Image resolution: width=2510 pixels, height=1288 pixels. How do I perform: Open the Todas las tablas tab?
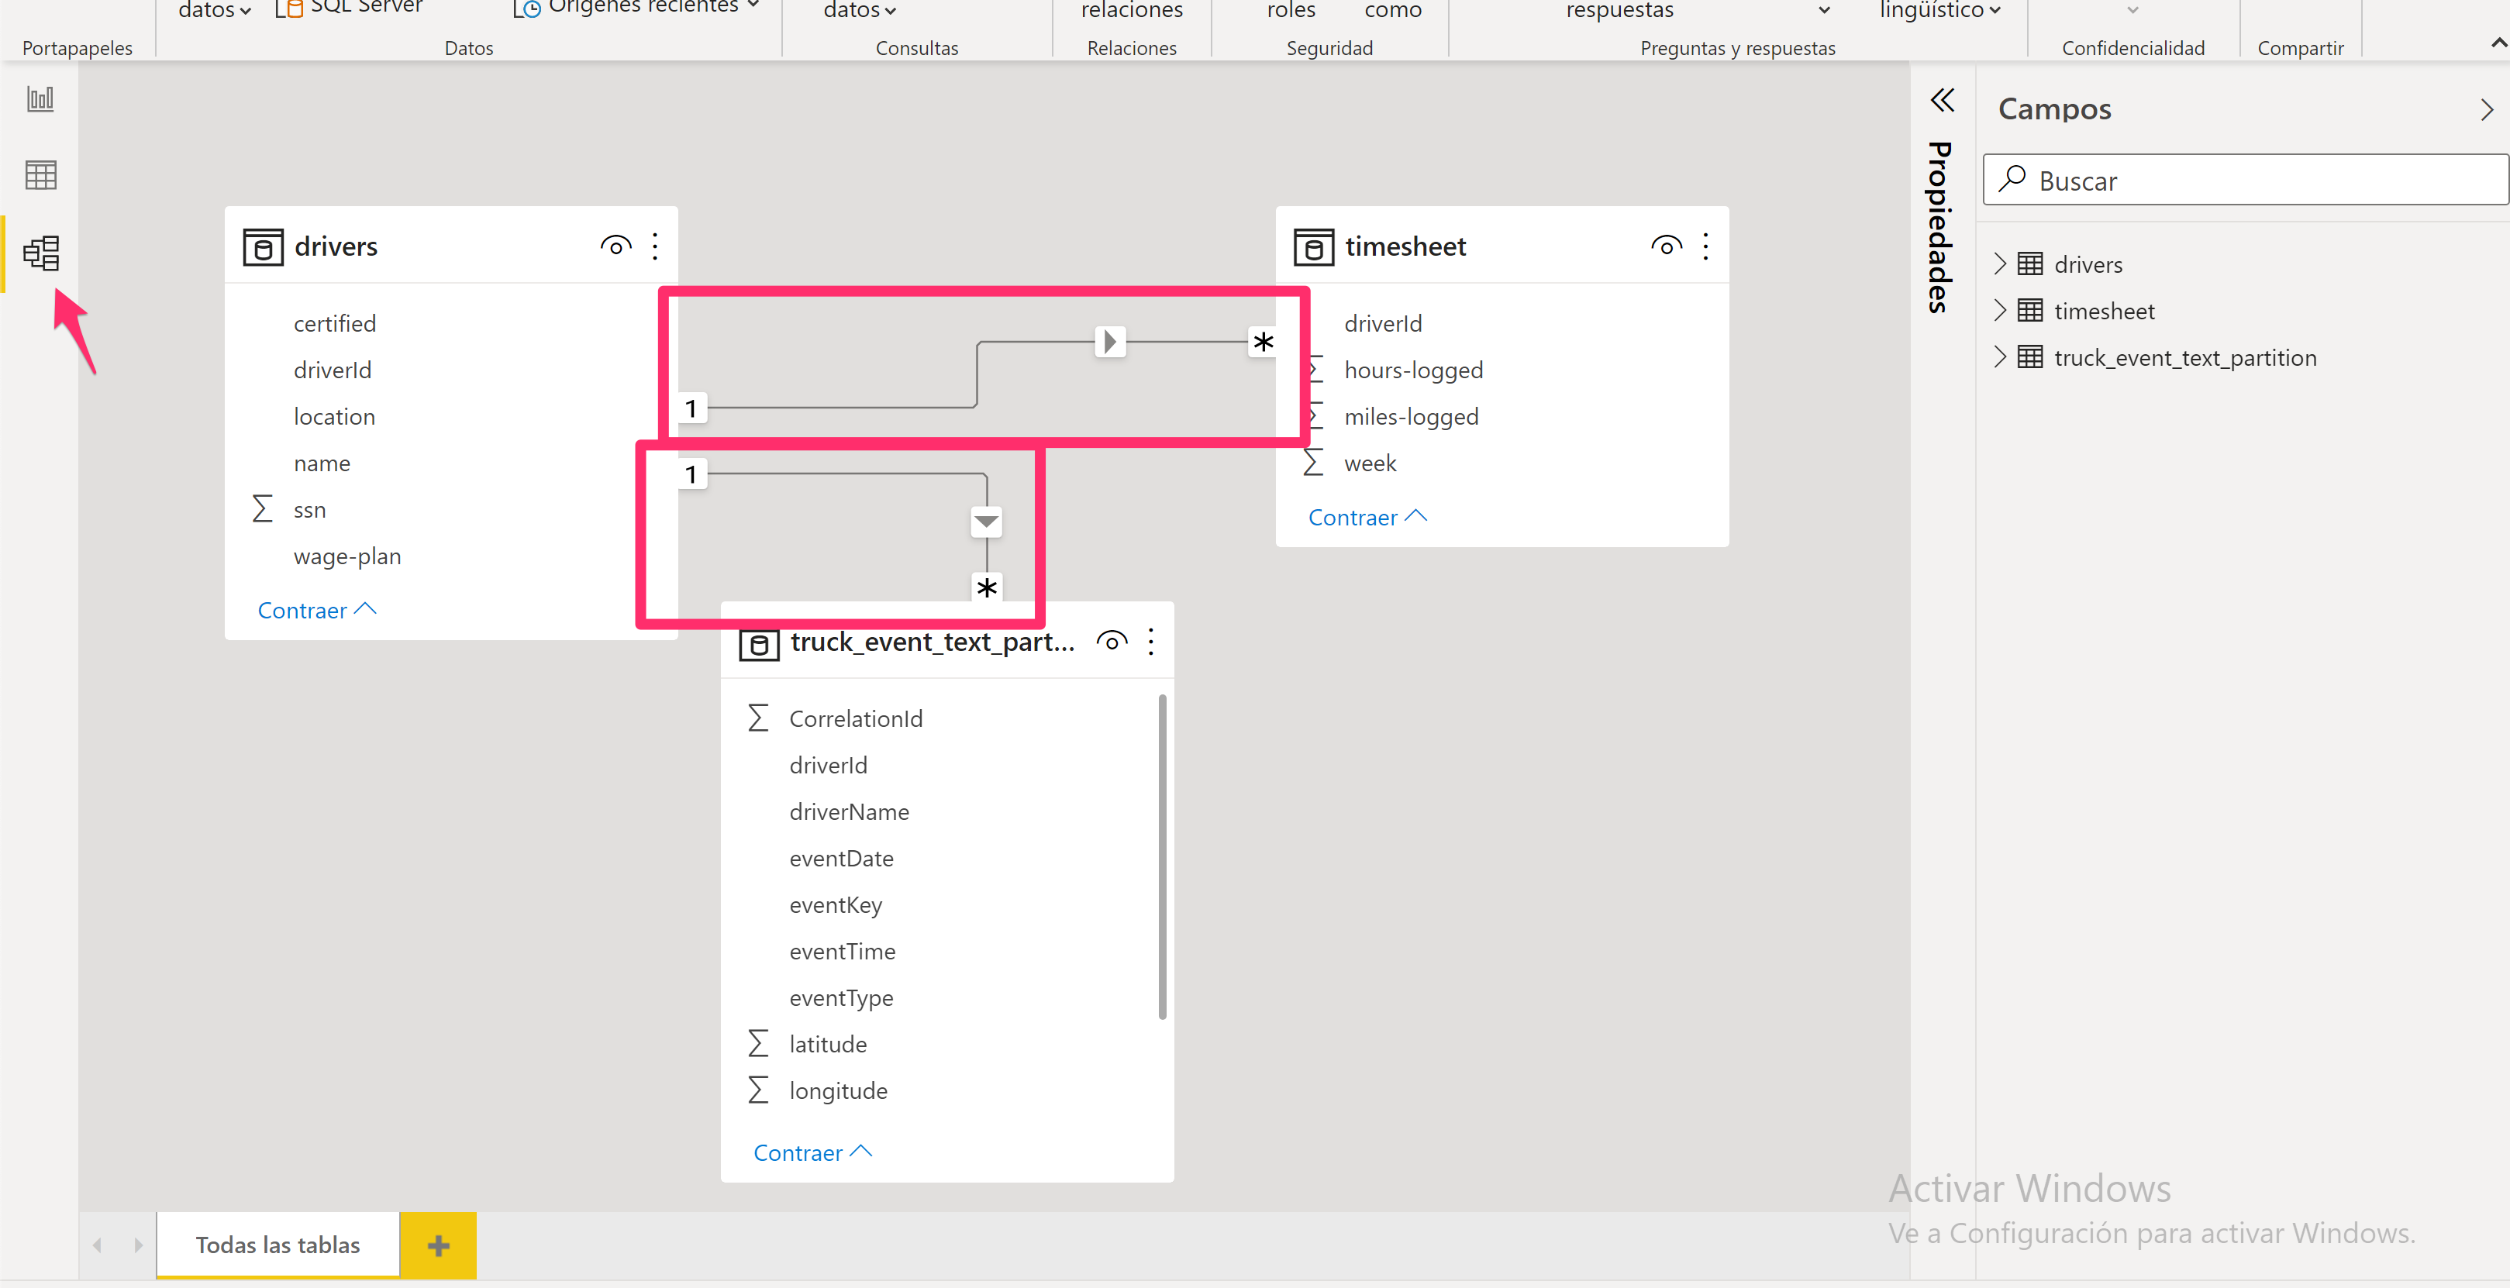pyautogui.click(x=278, y=1245)
